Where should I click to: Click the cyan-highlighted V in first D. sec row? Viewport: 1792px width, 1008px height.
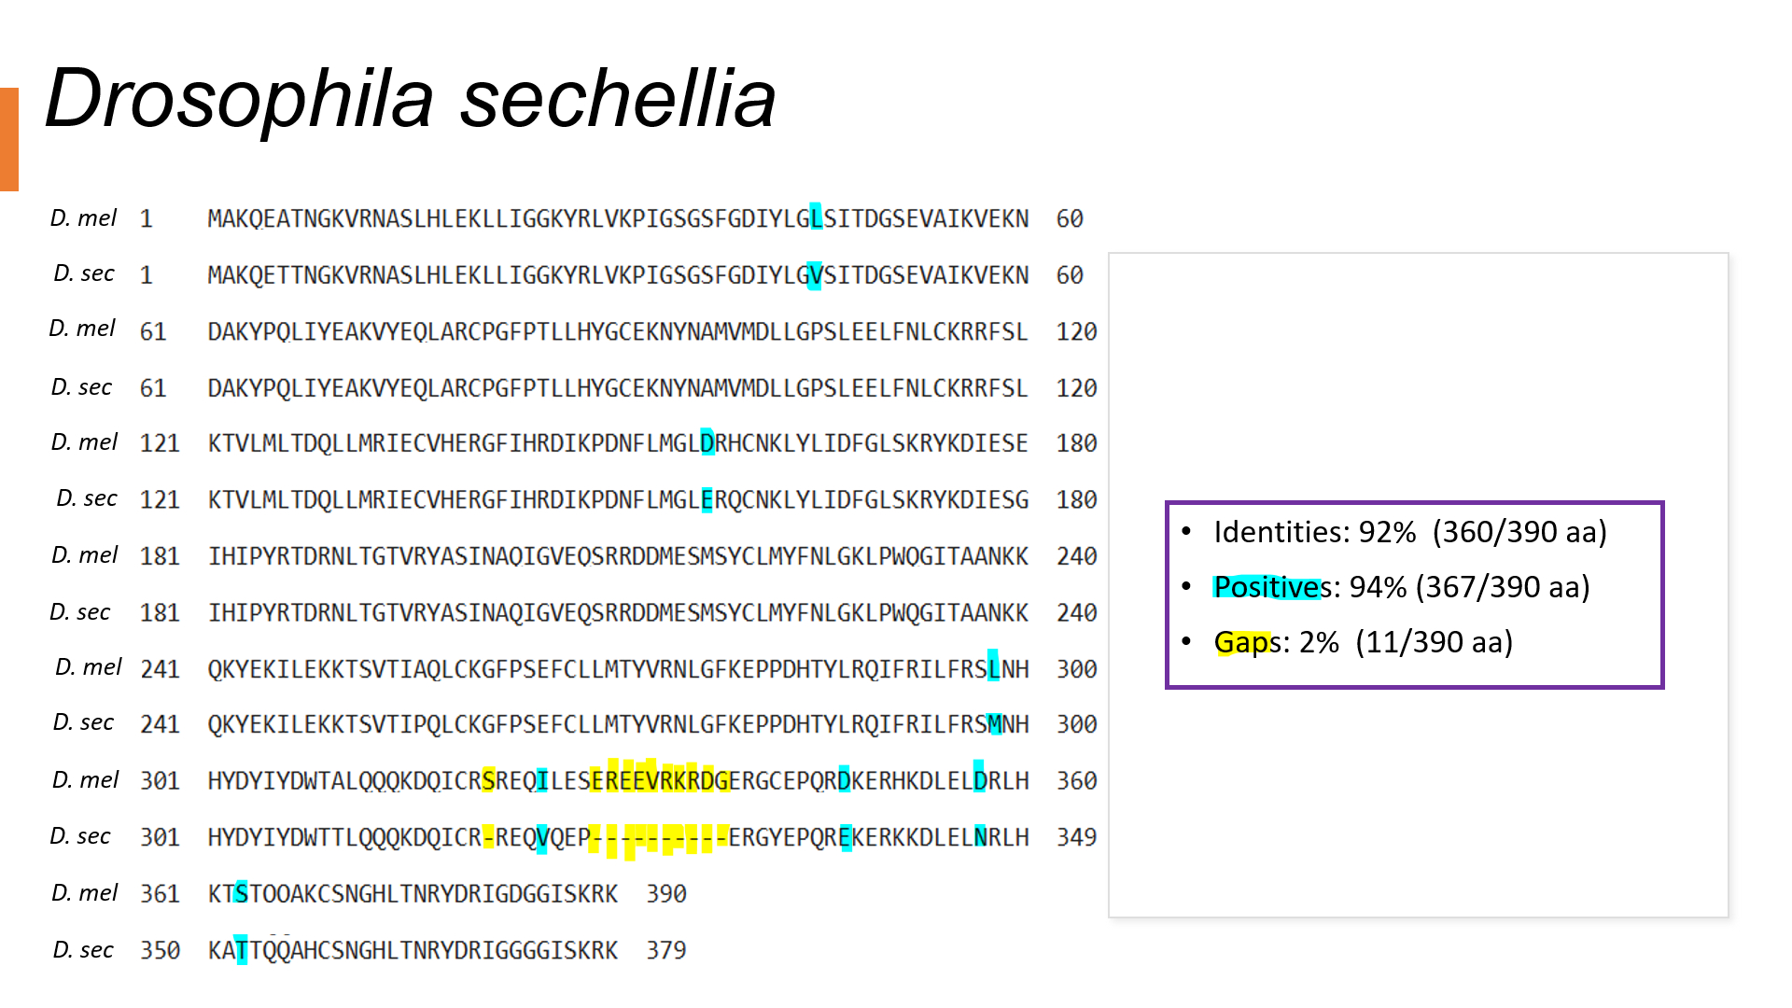815,275
